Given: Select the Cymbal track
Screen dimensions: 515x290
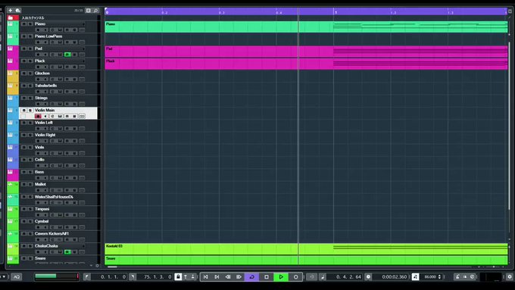Looking at the screenshot, I should 42,221.
